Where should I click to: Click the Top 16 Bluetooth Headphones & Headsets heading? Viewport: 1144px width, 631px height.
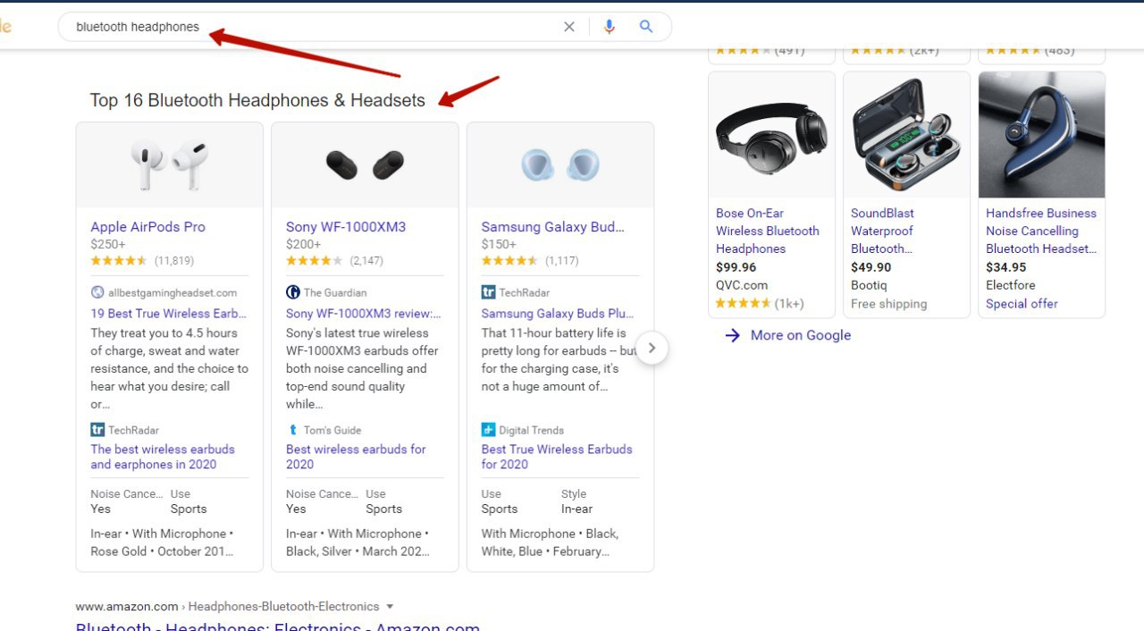click(257, 100)
